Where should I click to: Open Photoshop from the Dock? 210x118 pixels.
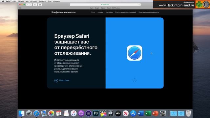point(96,113)
